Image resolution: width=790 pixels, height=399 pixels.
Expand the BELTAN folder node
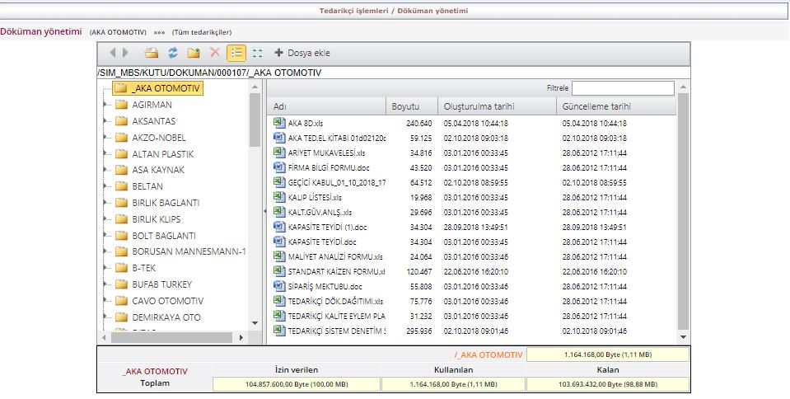[x=105, y=186]
